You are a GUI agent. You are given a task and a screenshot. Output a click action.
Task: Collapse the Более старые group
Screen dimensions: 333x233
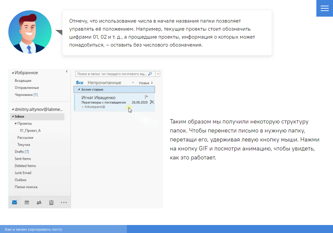79,90
